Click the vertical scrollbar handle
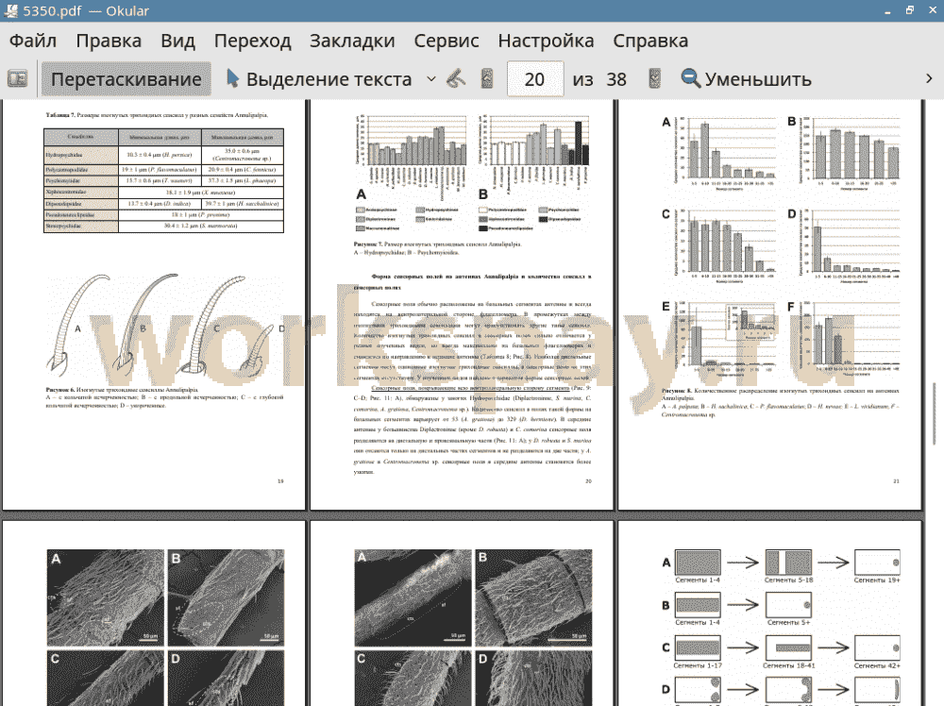The height and width of the screenshot is (706, 944). pos(935,412)
